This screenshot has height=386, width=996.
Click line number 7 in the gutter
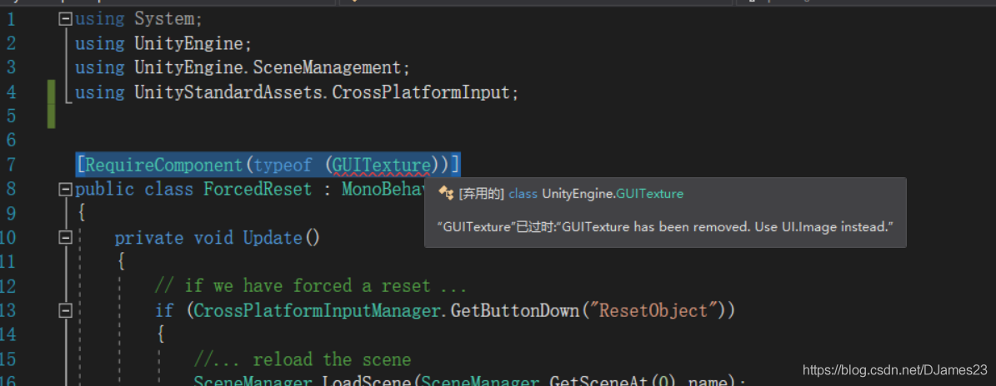coord(10,166)
